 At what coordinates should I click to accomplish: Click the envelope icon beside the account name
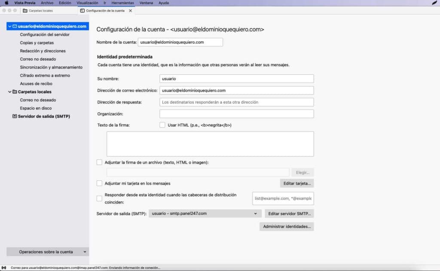(15, 26)
